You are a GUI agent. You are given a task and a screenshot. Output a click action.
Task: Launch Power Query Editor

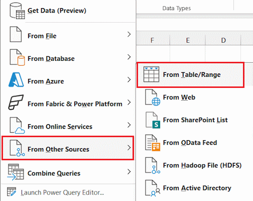pos(68,192)
